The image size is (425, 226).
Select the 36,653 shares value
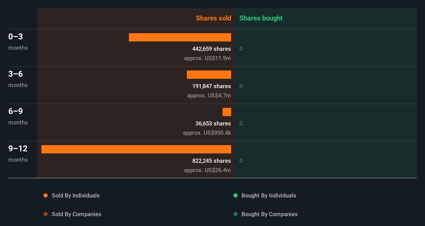point(213,123)
